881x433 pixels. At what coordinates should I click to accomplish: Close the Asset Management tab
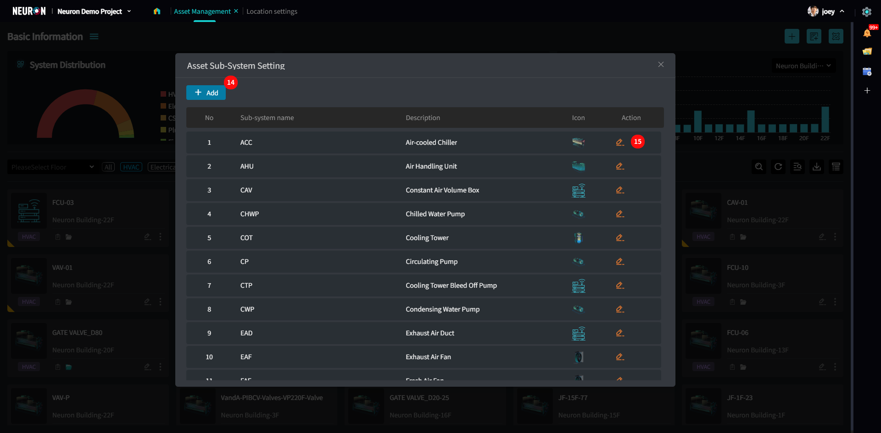point(236,11)
